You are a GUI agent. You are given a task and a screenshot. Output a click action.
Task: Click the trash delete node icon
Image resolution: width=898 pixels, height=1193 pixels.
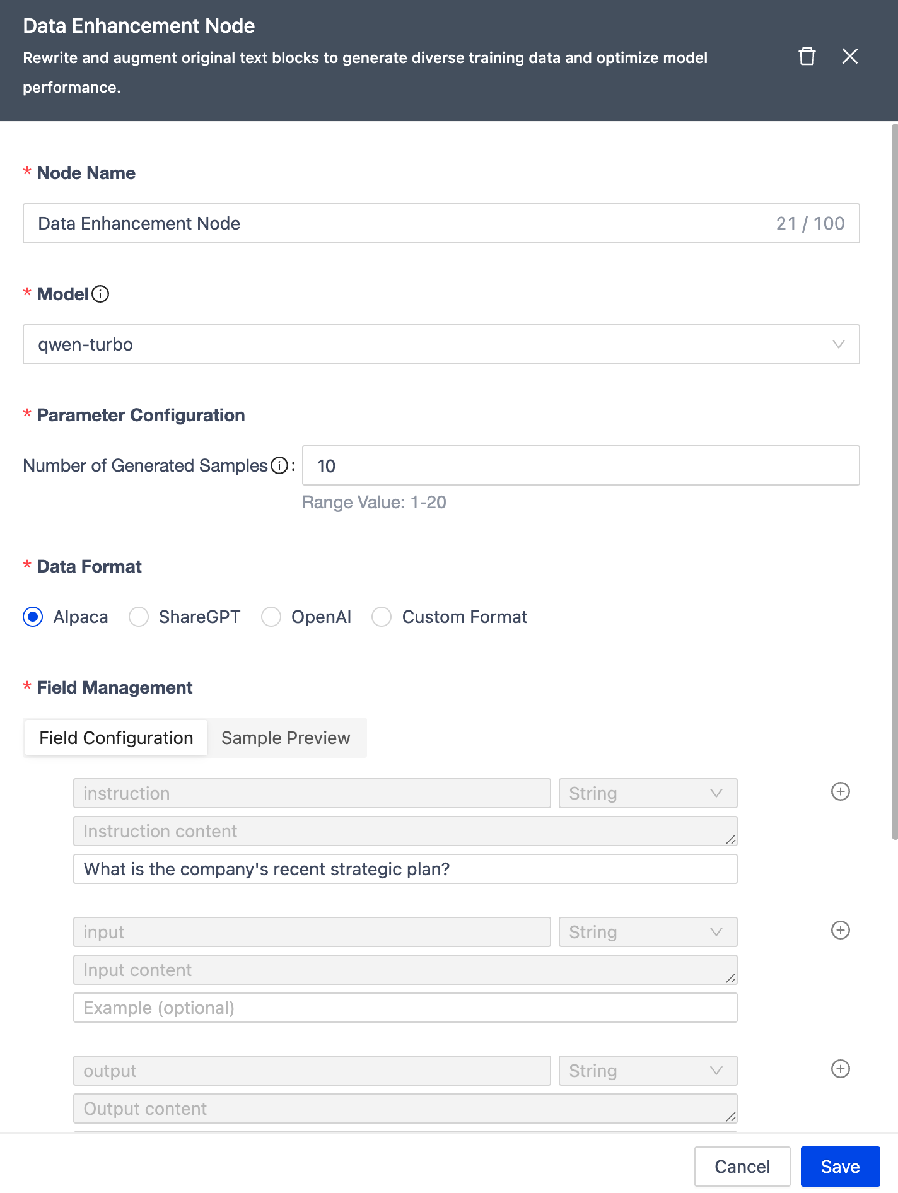pos(807,57)
